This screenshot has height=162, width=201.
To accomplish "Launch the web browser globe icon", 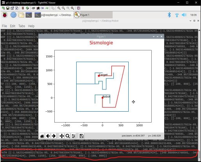I will coord(13,15).
